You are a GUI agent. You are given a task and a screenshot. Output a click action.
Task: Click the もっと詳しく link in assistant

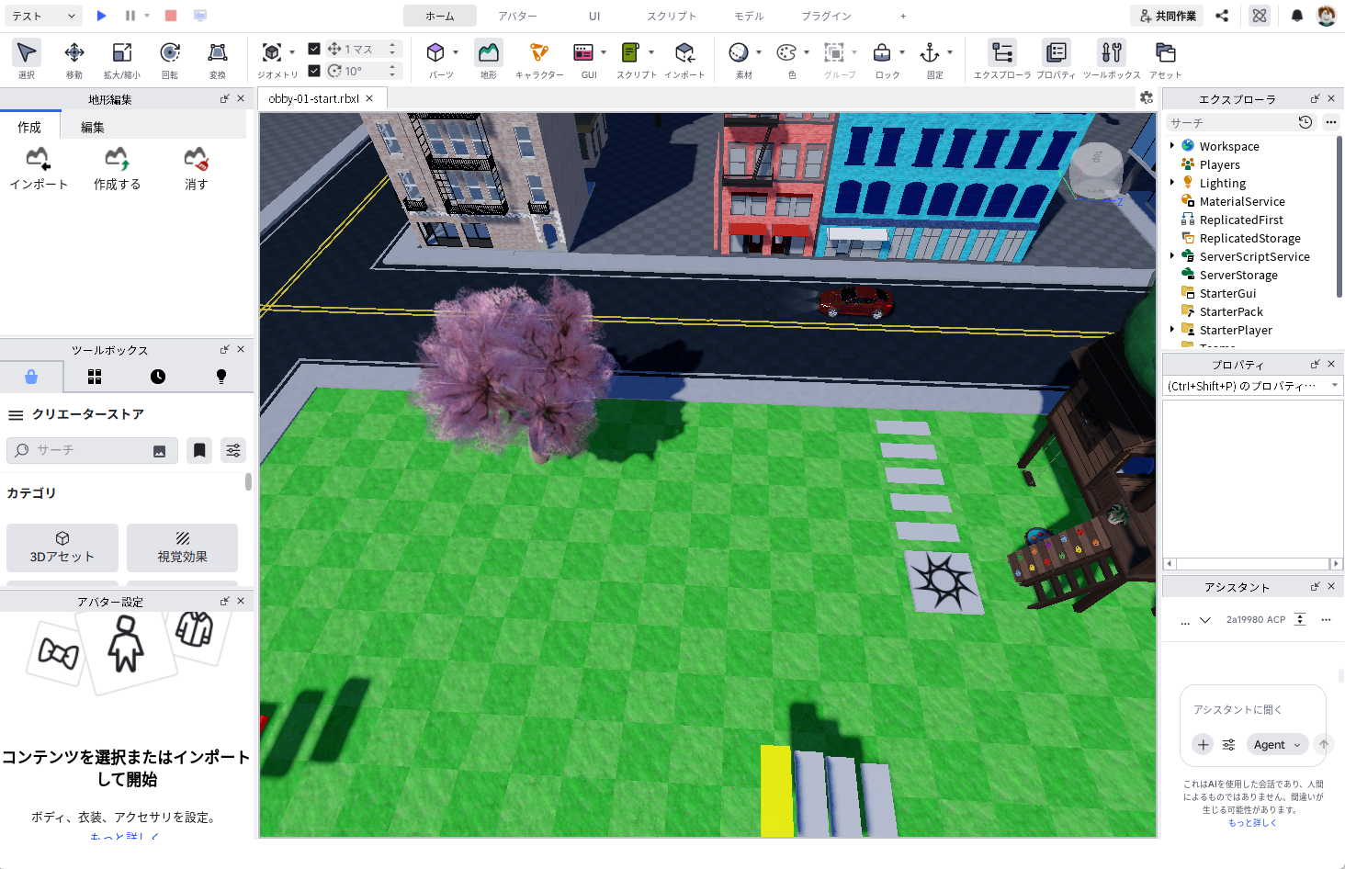click(x=1253, y=823)
